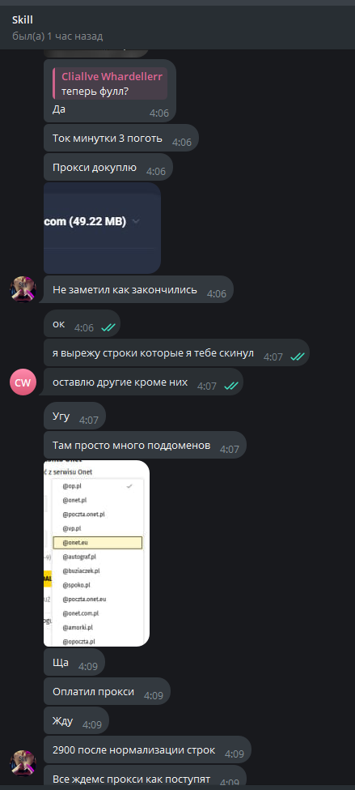Click the "Угу" message bubble
The image size is (355, 790).
pos(75,416)
